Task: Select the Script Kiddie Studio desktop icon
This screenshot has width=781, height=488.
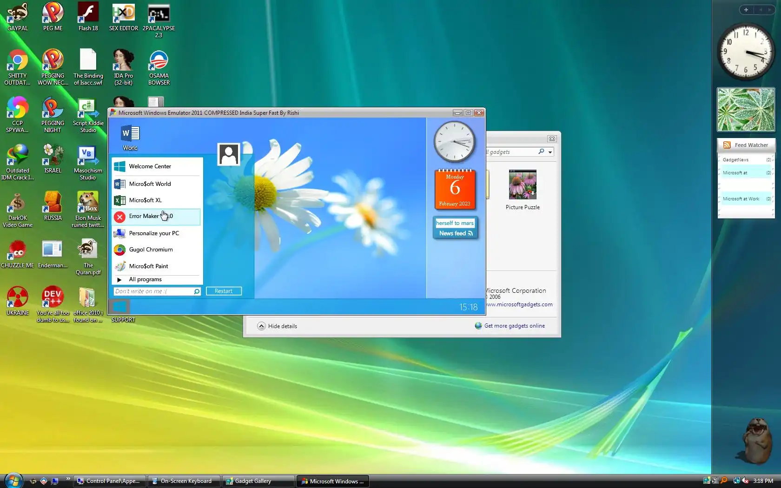Action: tap(88, 115)
